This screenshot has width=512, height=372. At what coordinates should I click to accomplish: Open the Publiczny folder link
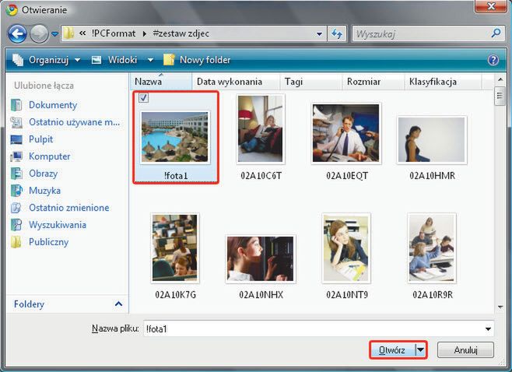pos(49,242)
